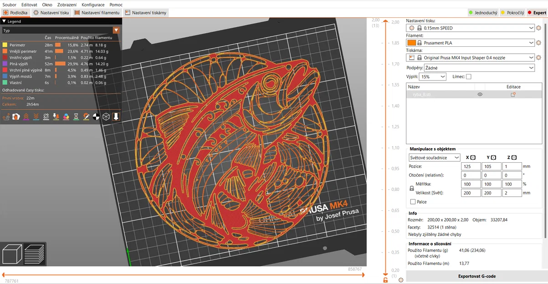
Task: Open the Filament preset dropdown
Action: pos(471,43)
